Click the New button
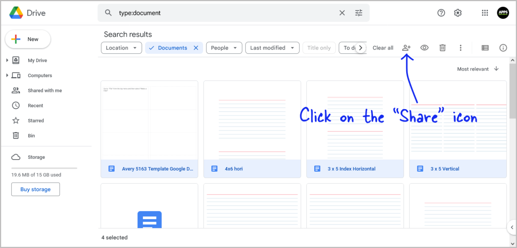 [x=28, y=39]
